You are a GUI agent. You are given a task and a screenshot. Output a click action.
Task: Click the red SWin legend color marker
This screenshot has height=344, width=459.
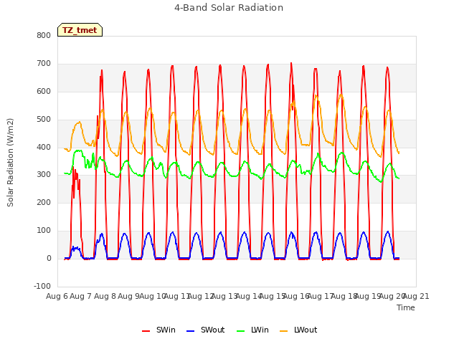tap(146, 331)
